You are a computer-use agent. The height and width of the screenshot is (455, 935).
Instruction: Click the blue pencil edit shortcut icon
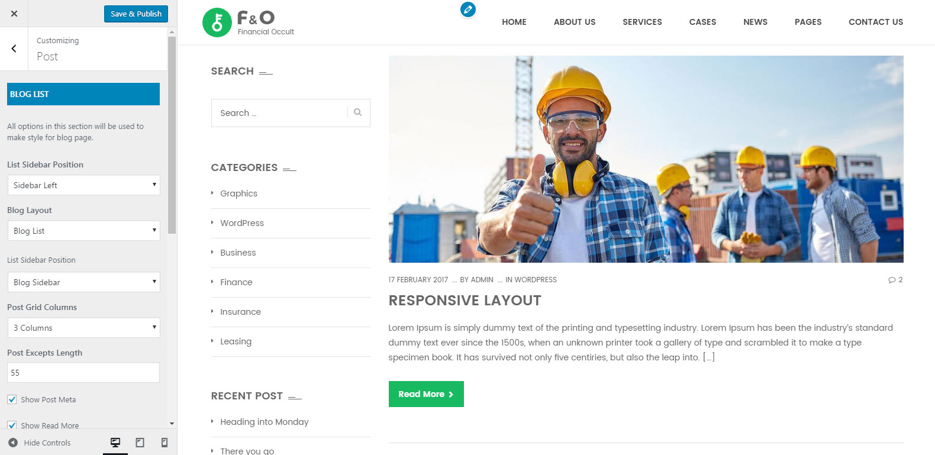468,9
